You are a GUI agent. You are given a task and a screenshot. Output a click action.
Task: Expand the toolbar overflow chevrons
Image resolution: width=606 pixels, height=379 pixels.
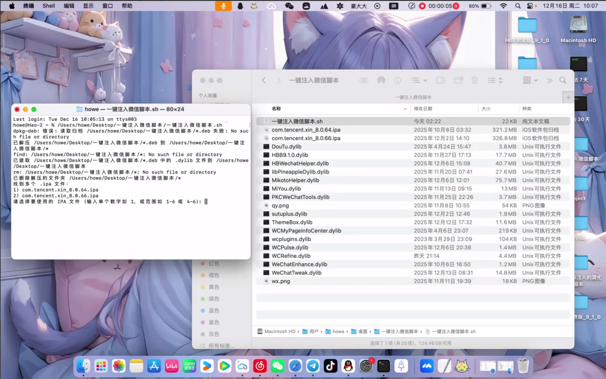pyautogui.click(x=550, y=80)
